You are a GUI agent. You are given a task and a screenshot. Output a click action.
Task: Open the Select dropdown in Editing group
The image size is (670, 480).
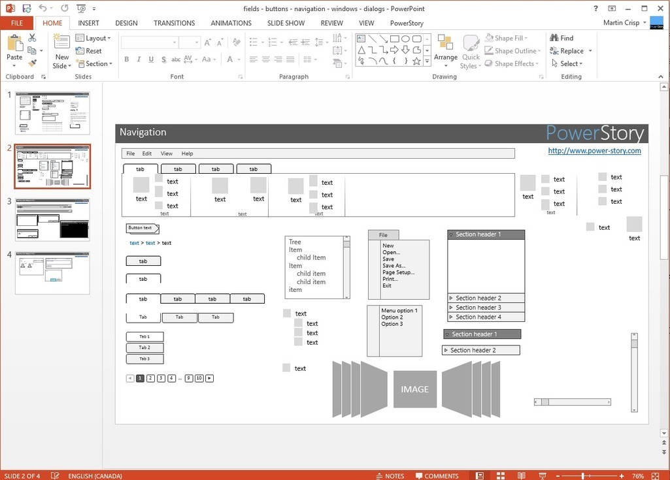pos(567,64)
